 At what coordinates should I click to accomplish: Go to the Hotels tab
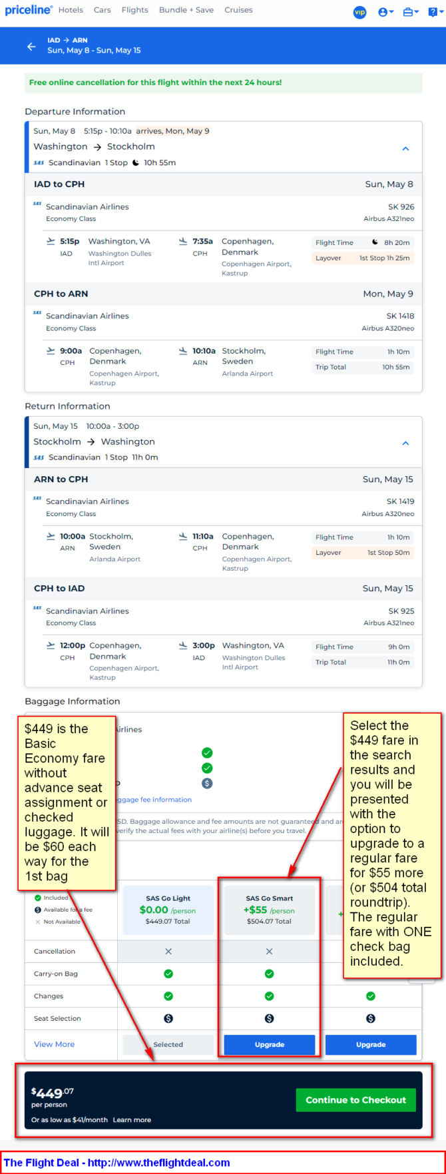point(71,10)
